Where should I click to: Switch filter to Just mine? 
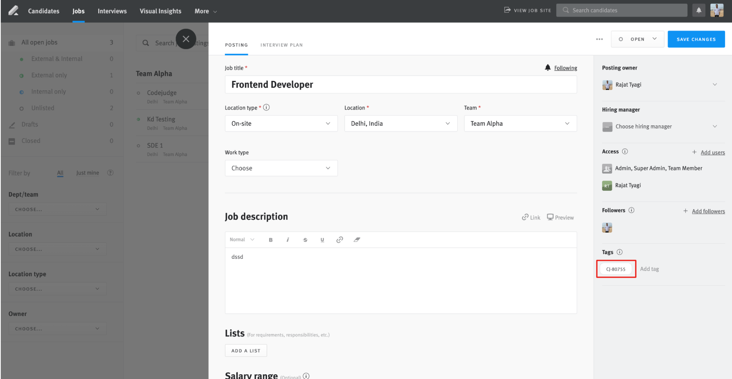click(87, 172)
